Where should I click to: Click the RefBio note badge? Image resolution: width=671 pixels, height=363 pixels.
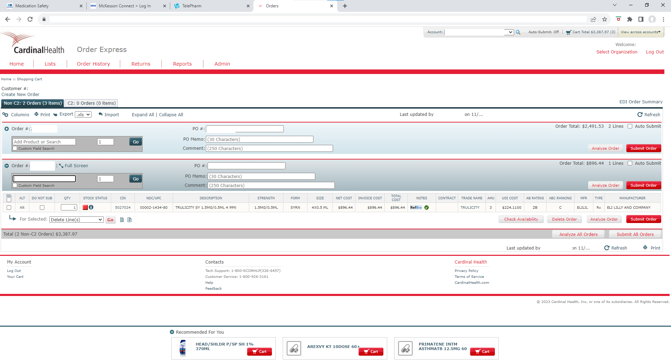point(416,207)
